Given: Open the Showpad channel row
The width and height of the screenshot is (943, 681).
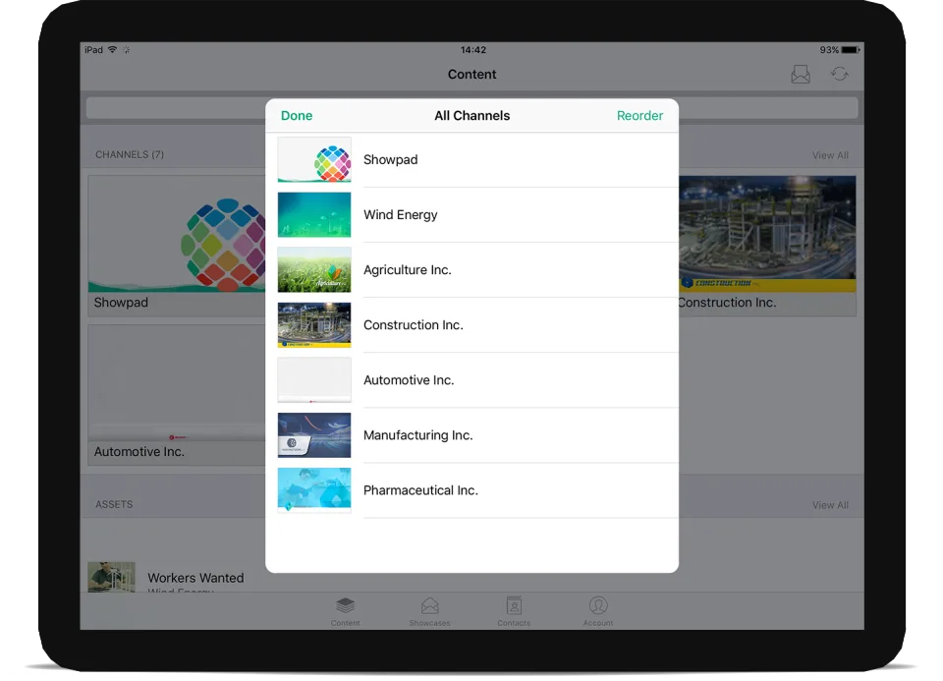Looking at the screenshot, I should 472,160.
